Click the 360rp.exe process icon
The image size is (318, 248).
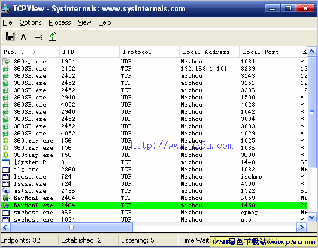coord(6,62)
